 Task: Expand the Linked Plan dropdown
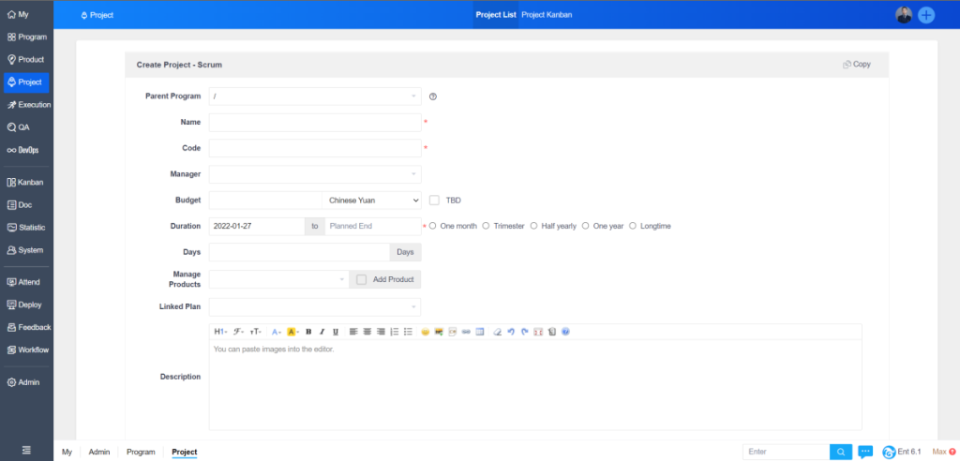(x=315, y=307)
